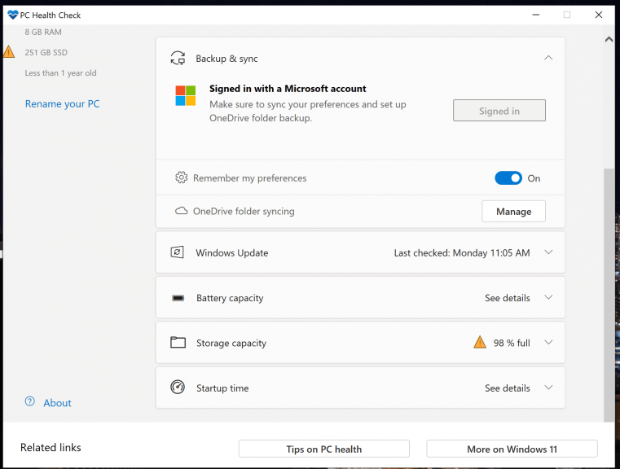Click the scrollbar up arrow
This screenshot has height=469, width=620.
609,39
